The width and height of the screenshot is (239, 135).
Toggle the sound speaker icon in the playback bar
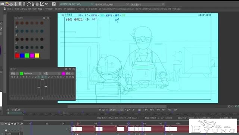100,110
